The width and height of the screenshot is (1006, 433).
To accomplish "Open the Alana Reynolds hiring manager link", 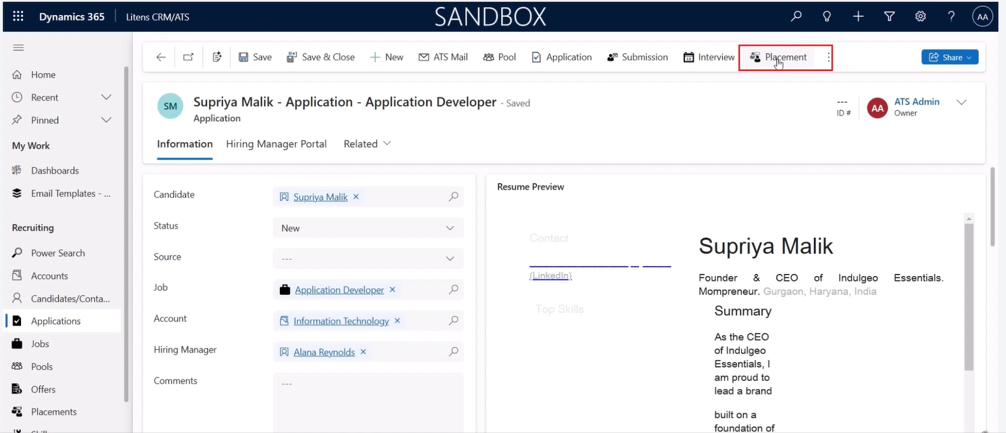I will click(324, 352).
